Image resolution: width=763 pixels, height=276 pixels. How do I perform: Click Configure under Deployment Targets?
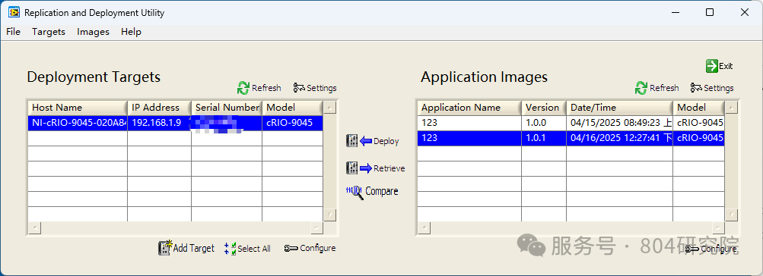tap(310, 248)
